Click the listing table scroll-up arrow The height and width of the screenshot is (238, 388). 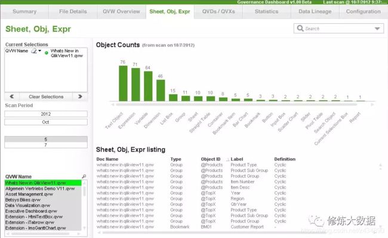[x=381, y=165]
